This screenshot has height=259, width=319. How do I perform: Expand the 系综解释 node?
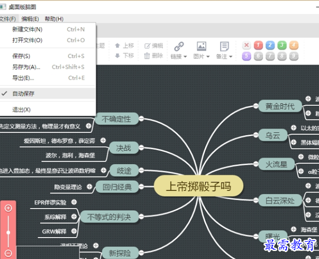(74, 217)
